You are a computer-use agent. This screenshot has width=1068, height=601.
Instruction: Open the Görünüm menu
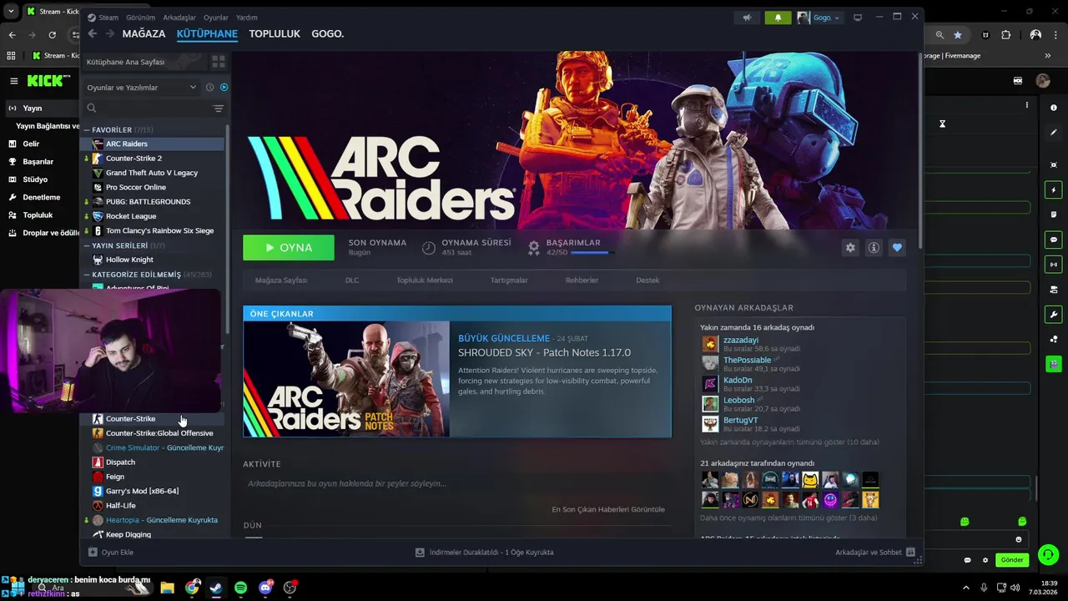click(140, 18)
